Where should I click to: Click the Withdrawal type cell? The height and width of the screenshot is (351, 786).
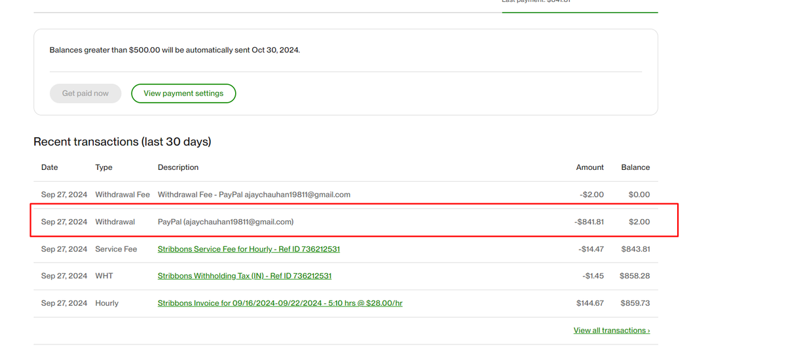tap(115, 222)
